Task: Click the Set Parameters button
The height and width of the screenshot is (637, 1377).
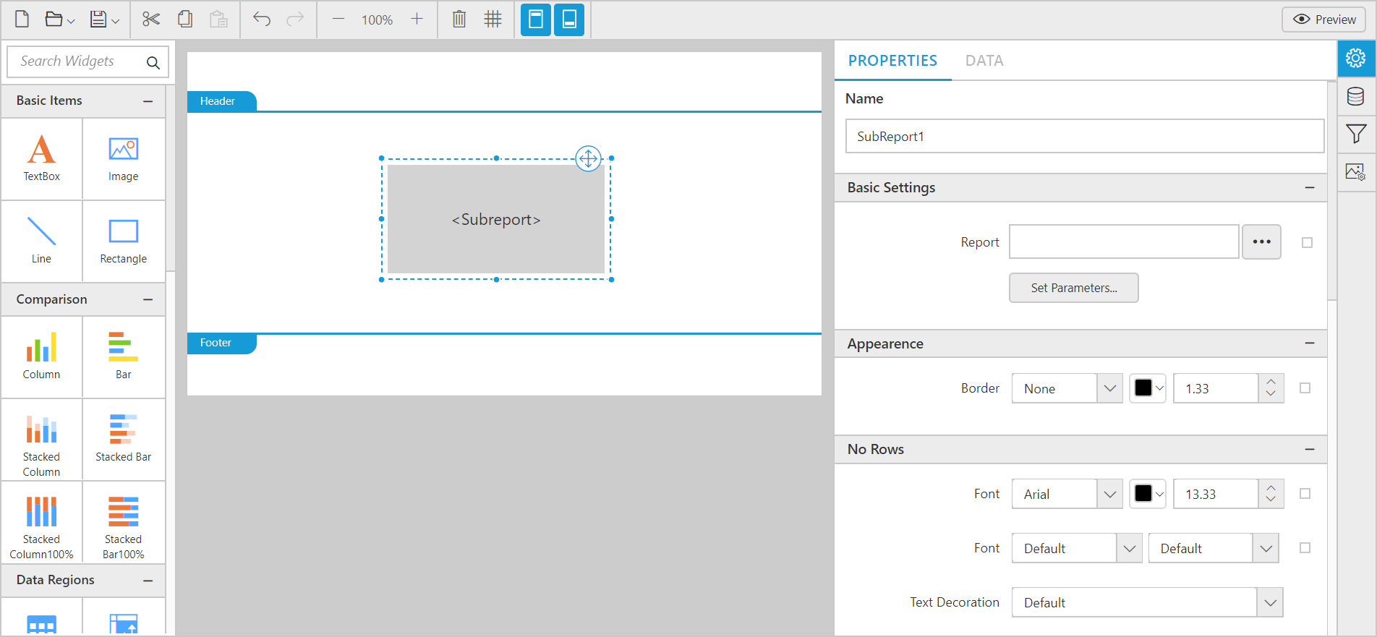Action: pyautogui.click(x=1074, y=288)
